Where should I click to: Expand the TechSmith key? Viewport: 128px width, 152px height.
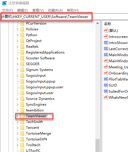click(x=18, y=122)
